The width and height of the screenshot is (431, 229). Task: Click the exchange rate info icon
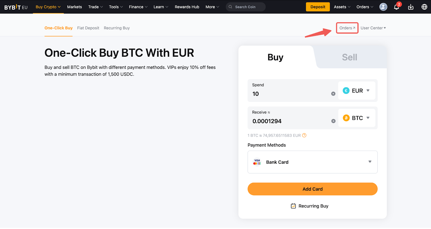pos(304,135)
